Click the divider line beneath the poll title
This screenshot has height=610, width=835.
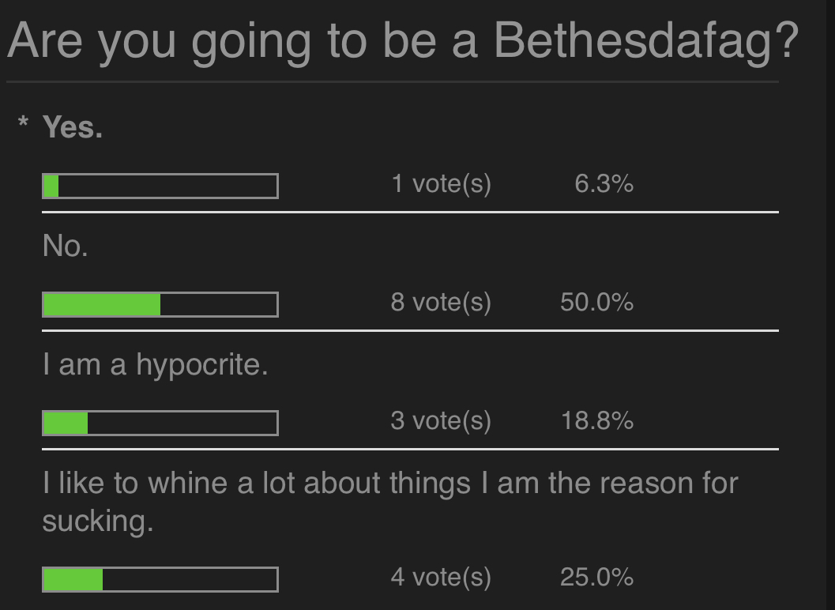(x=393, y=81)
